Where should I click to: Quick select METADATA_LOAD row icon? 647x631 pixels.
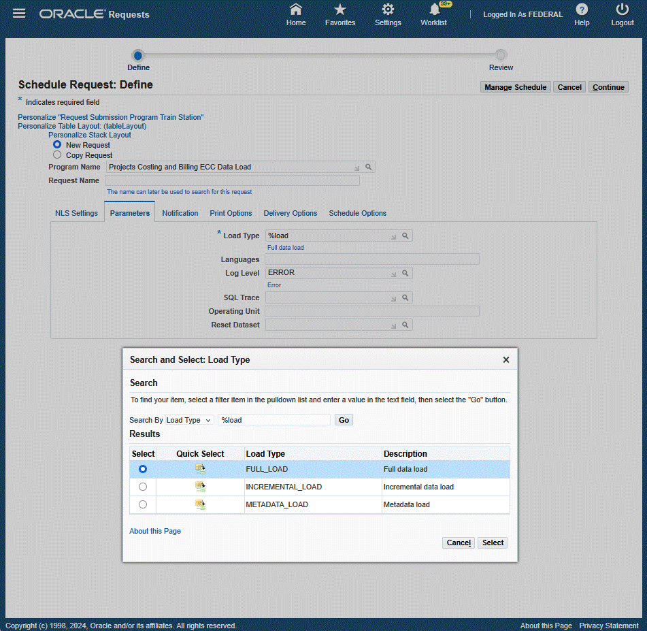point(200,504)
